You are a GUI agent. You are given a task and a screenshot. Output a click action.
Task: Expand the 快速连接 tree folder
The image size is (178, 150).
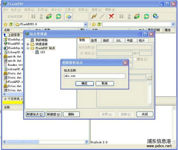pyautogui.click(x=28, y=44)
